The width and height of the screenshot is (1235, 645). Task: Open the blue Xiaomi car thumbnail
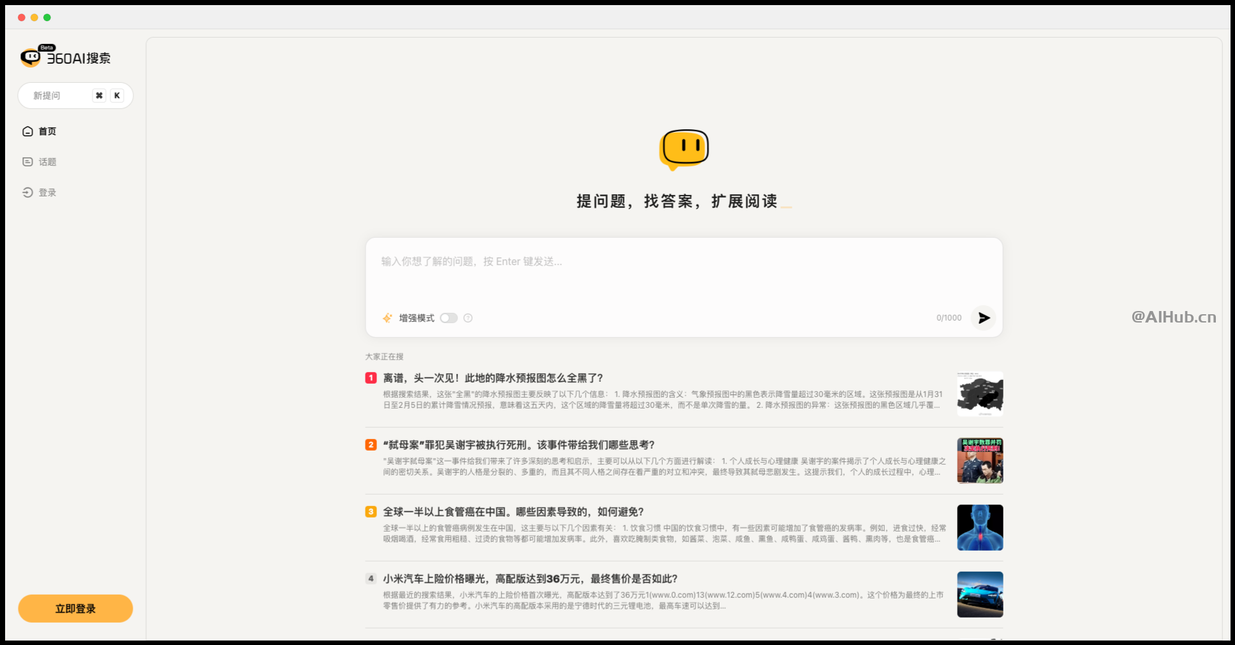[x=980, y=595]
